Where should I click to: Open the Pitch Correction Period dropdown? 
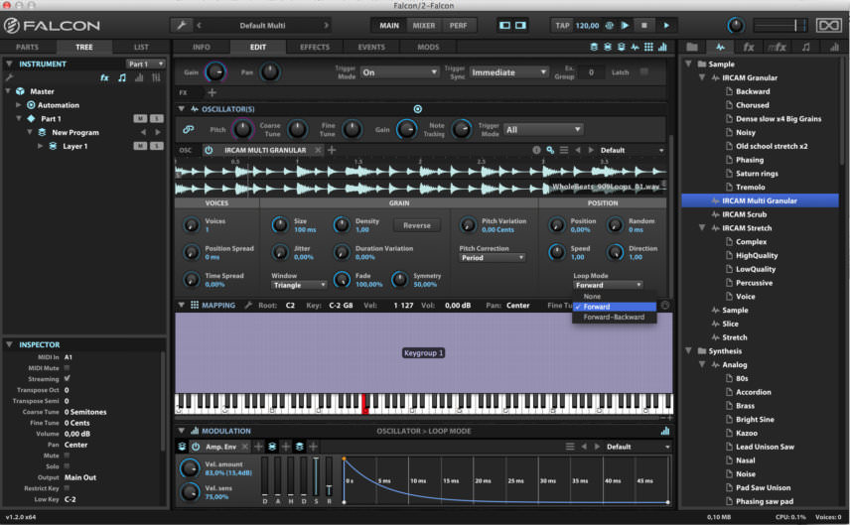(493, 258)
